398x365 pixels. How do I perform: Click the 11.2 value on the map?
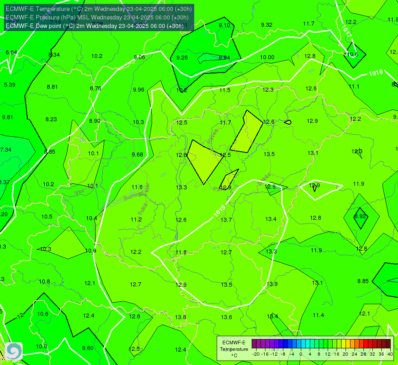pos(136,219)
